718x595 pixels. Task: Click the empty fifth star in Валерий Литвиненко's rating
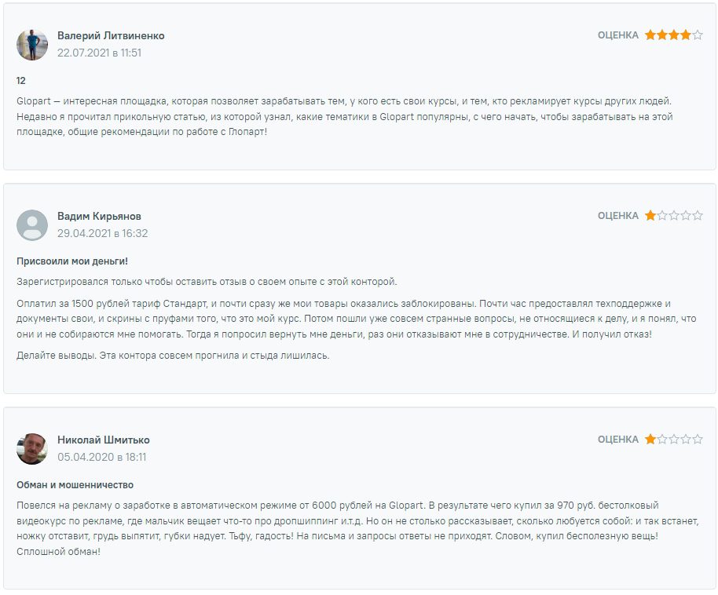pos(698,35)
